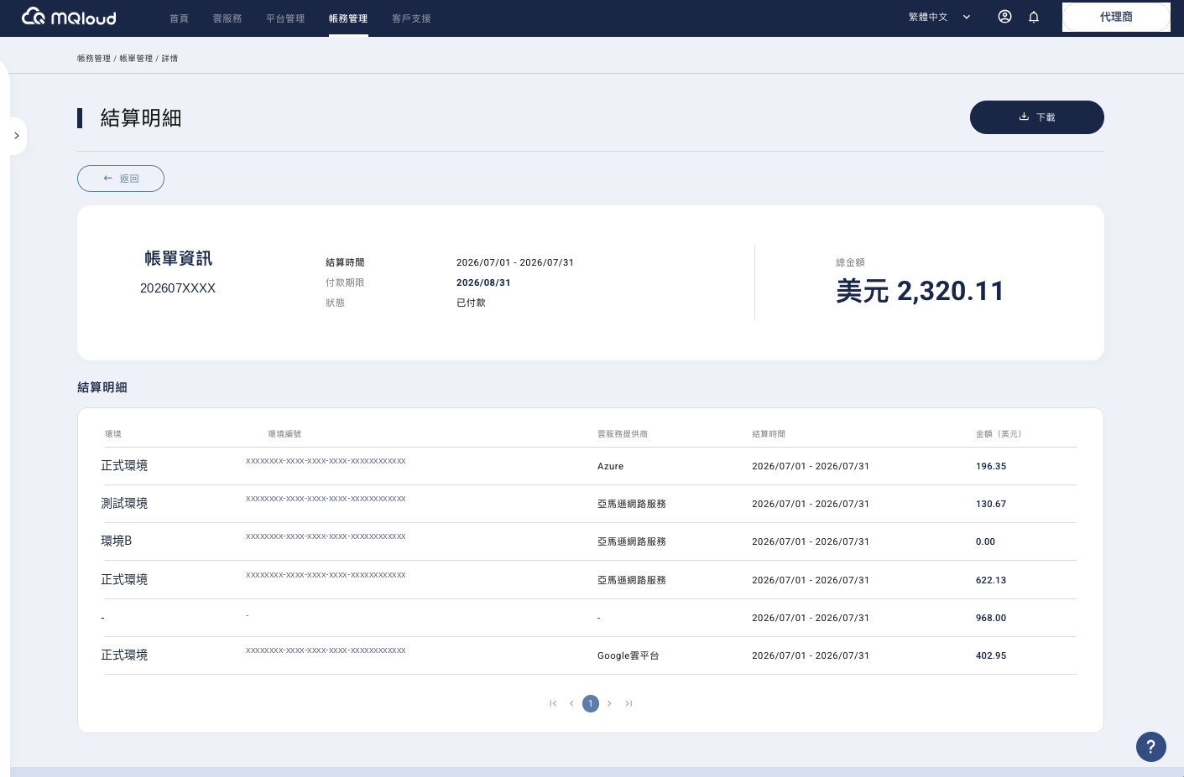Viewport: 1184px width, 777px height.
Task: Select the 環境B row name
Action: click(117, 541)
